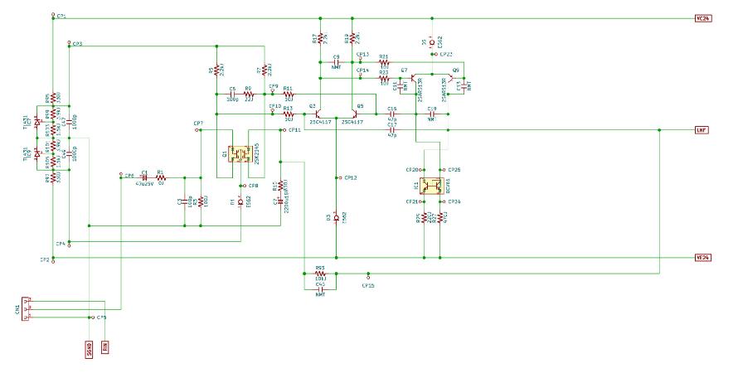This screenshot has width=738, height=373.
Task: Select the CP12 test point label
Action: [x=351, y=178]
